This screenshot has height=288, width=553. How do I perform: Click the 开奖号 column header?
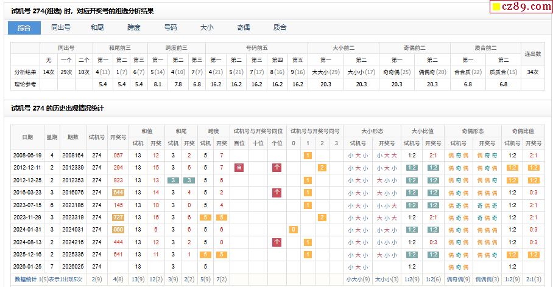click(118, 137)
